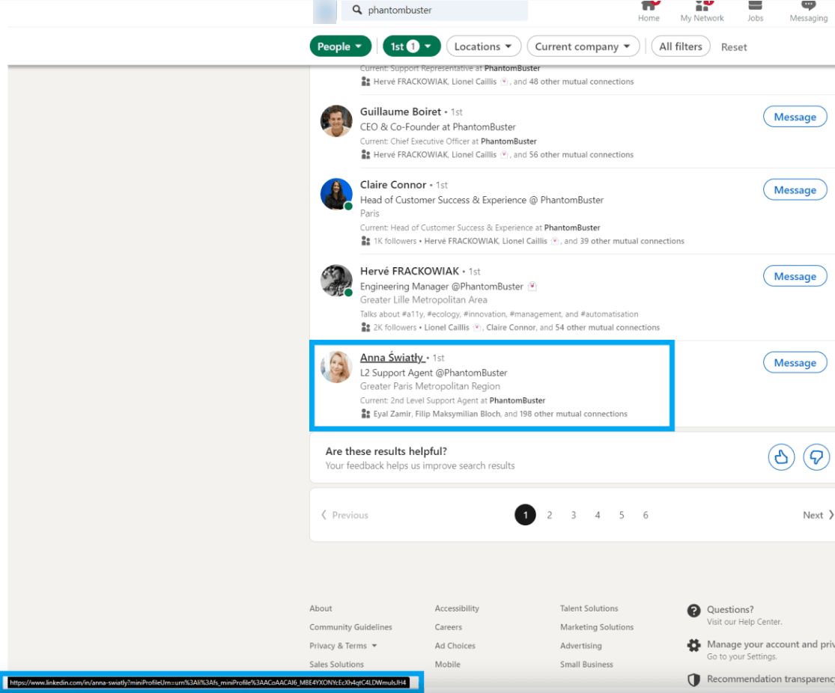
Task: Open the Careers footer link
Action: click(x=449, y=627)
